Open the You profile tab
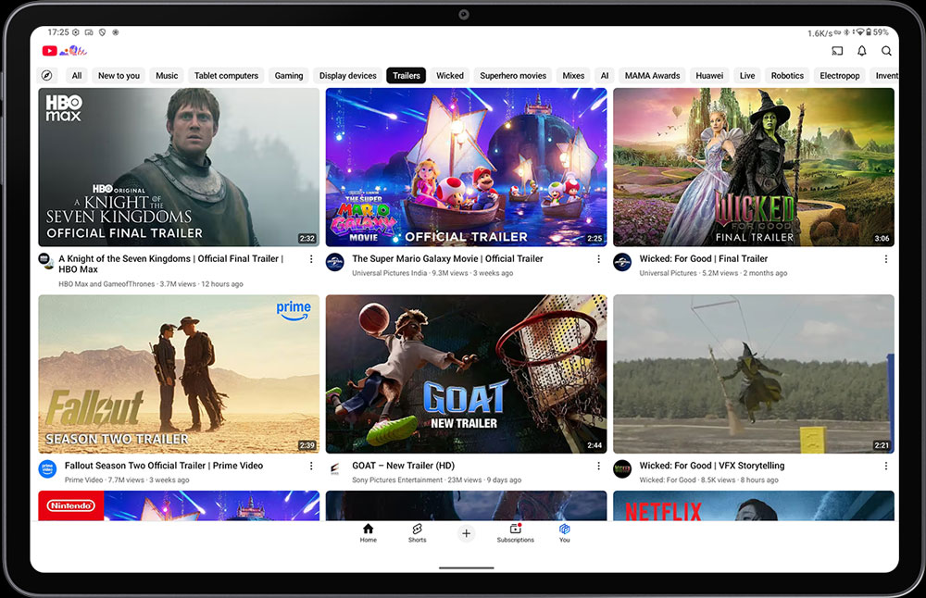This screenshot has width=926, height=598. 564,532
